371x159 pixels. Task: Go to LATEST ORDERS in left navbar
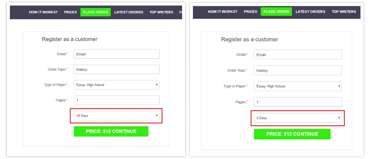point(129,12)
